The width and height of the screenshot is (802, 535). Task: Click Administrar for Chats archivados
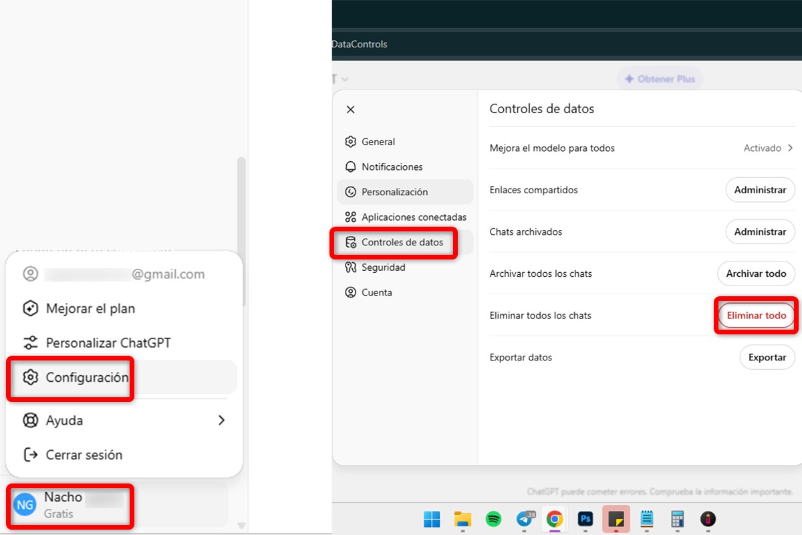click(x=760, y=232)
